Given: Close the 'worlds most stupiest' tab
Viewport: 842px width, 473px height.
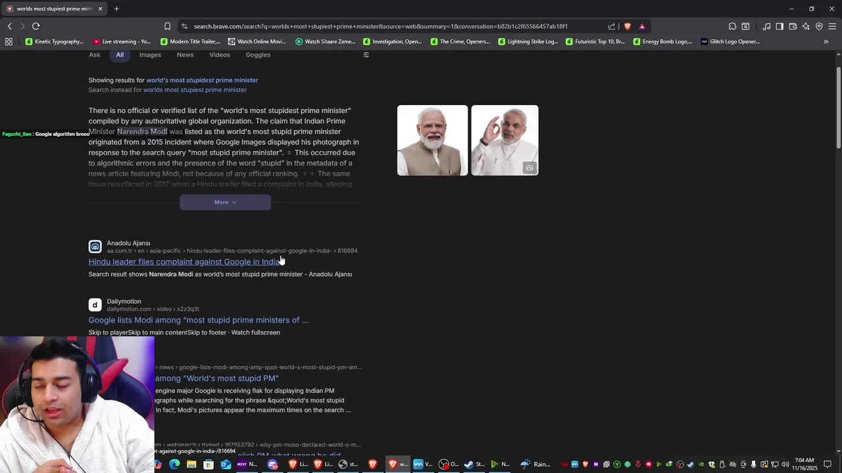Looking at the screenshot, I should (100, 9).
